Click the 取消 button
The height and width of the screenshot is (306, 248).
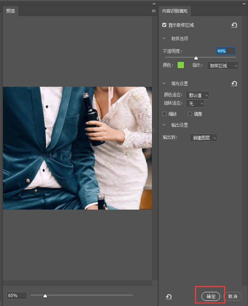tap(233, 296)
